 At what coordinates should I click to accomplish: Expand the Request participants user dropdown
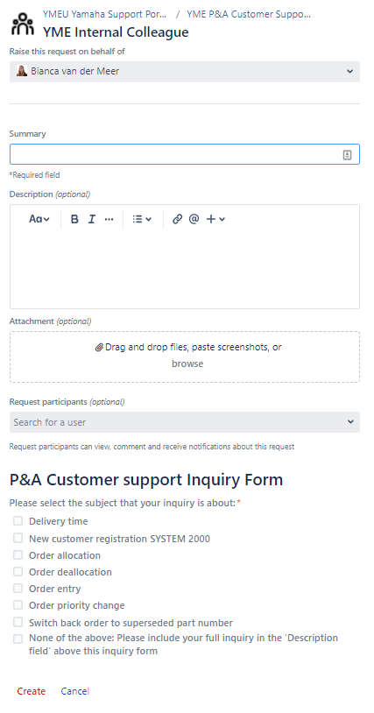click(x=185, y=422)
